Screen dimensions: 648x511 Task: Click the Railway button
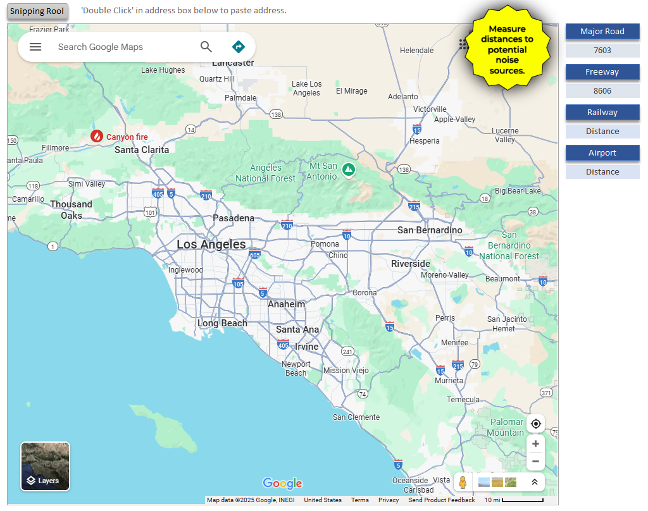[602, 113]
